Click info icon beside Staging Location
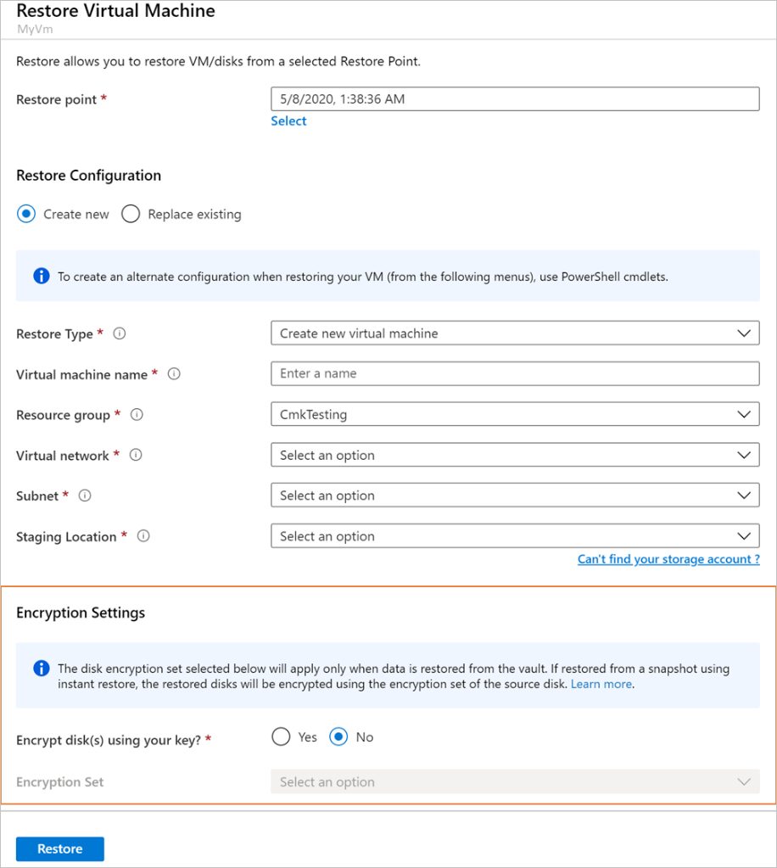The image size is (777, 868). [143, 536]
